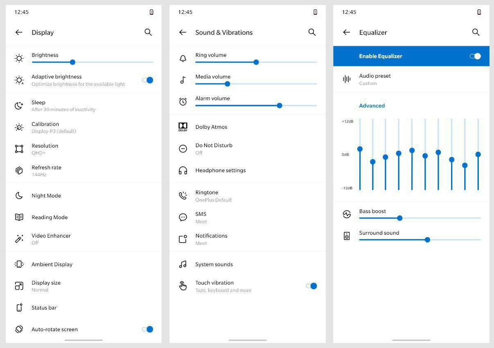The height and width of the screenshot is (348, 494).
Task: Tap the Video Enhancer wand icon
Action: point(19,239)
